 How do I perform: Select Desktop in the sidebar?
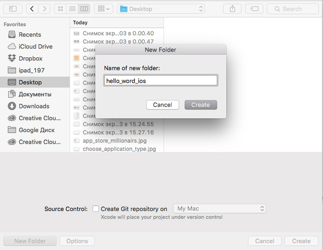click(x=35, y=82)
